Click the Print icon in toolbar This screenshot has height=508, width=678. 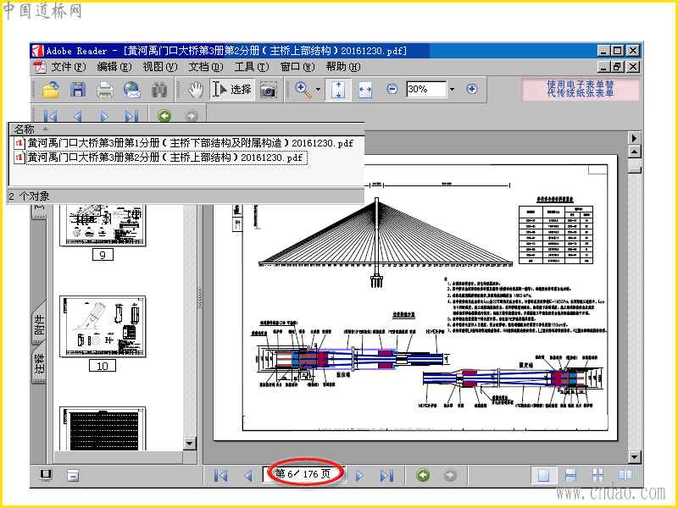104,90
